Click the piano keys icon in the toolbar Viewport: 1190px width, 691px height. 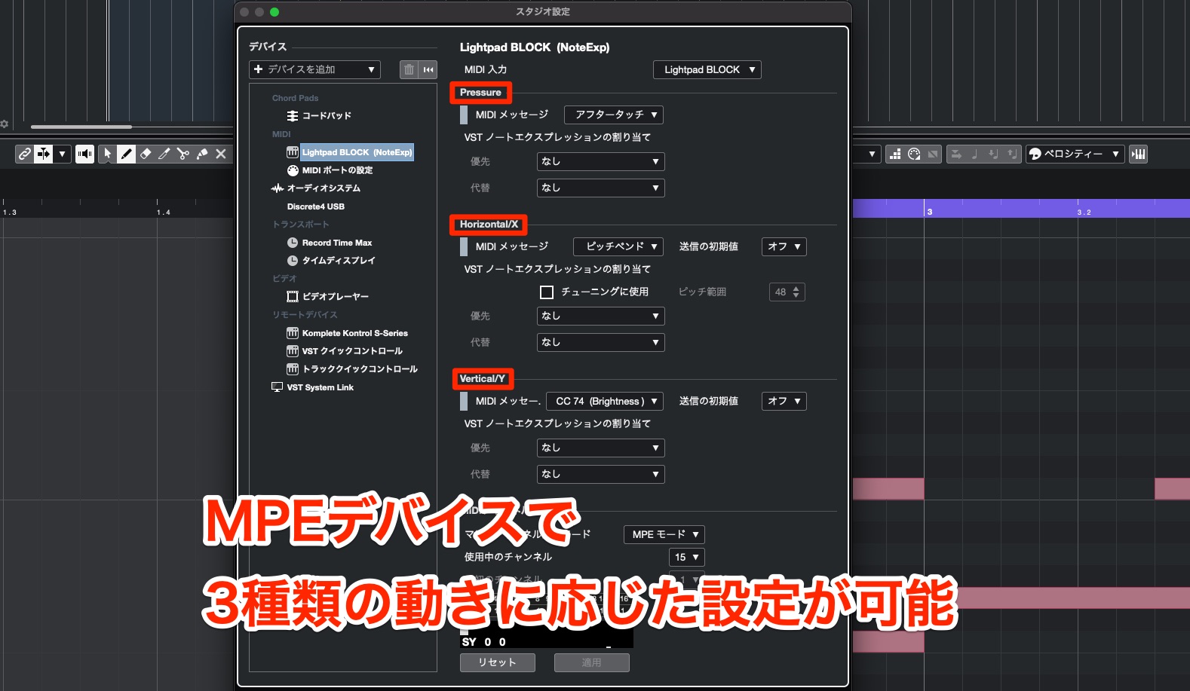[1138, 154]
